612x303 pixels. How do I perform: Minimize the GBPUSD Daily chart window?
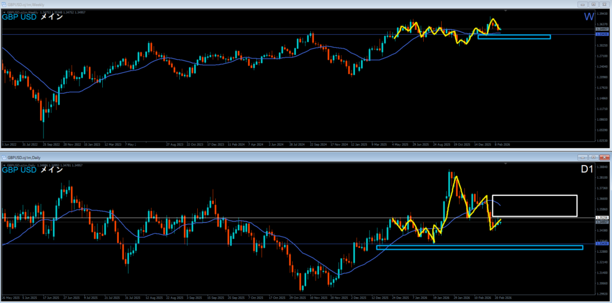[583, 157]
